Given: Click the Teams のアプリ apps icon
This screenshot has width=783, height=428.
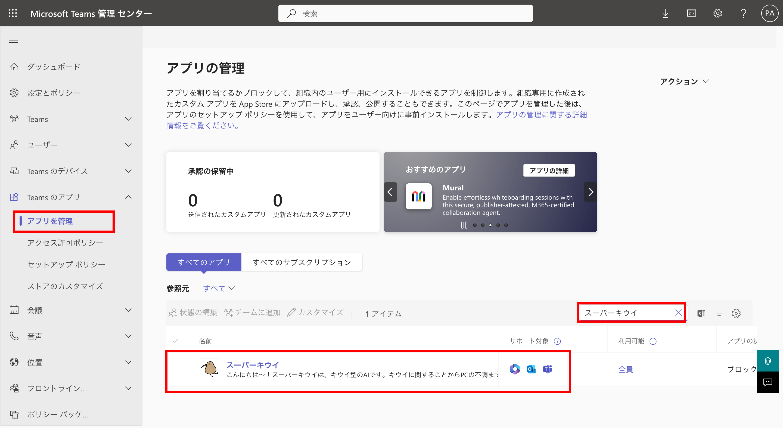Looking at the screenshot, I should pos(14,197).
